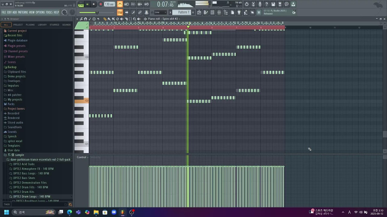
Task: Select the mute tool in piano roll
Action: click(x=122, y=19)
